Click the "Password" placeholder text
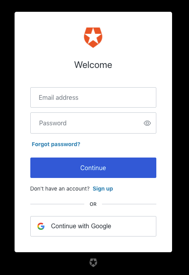Viewport: 189px width, 275px height. click(x=53, y=123)
